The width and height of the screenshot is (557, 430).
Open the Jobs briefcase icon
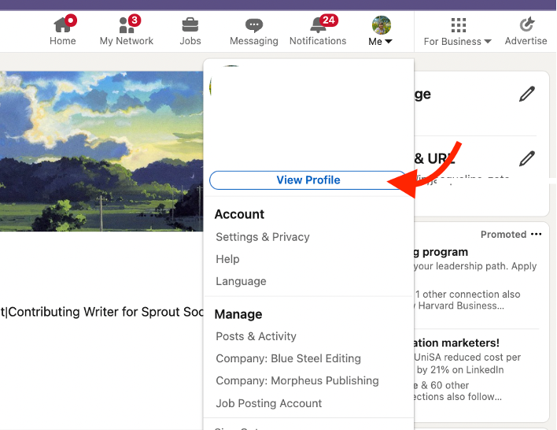190,25
